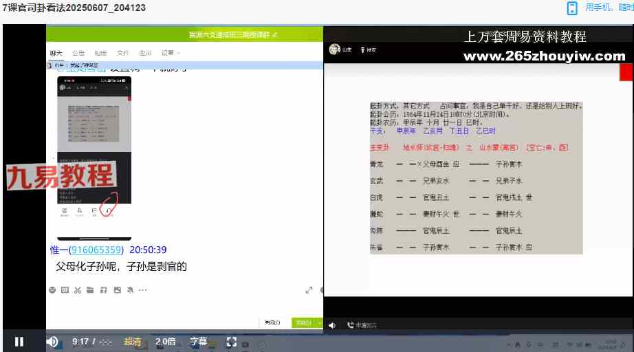This screenshot has width=634, height=352.
Task: Open more chat tools ellipsis
Action: coord(142,290)
